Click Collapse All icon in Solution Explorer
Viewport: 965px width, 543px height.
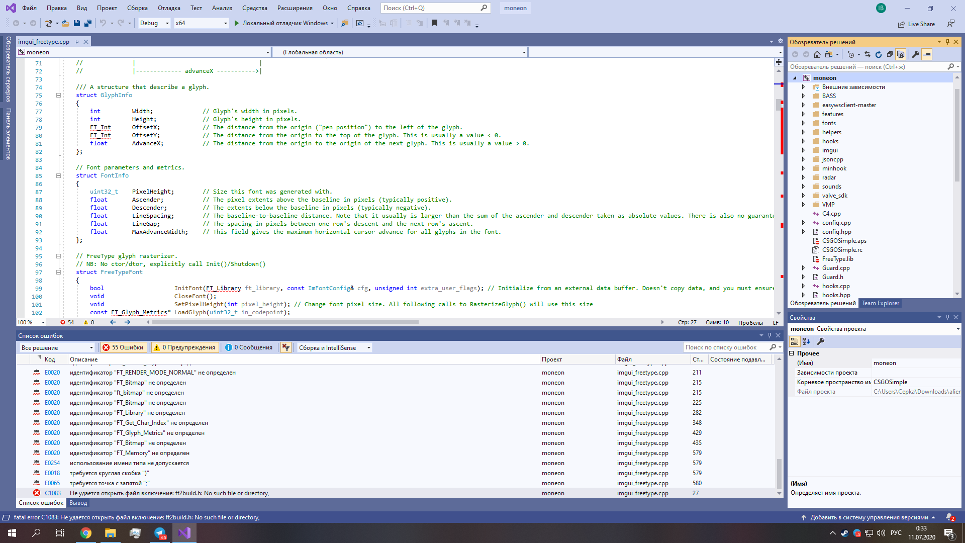[x=890, y=54]
